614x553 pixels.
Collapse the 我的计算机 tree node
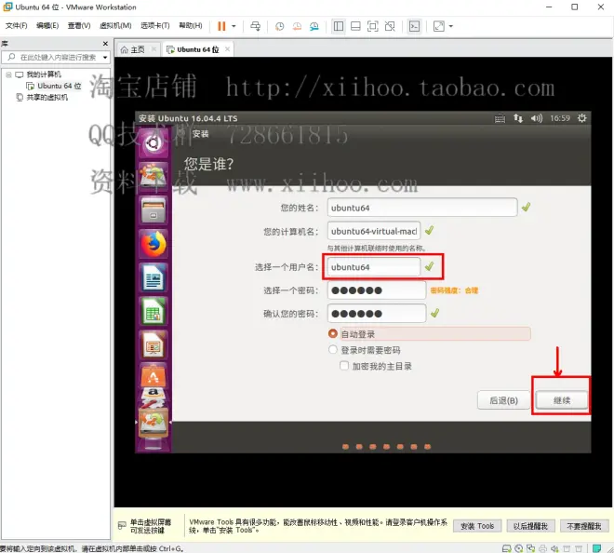[8, 74]
